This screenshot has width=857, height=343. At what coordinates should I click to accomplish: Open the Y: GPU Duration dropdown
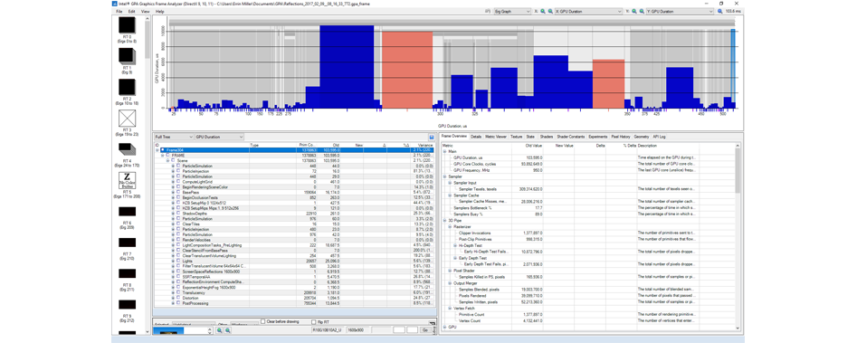click(x=680, y=11)
